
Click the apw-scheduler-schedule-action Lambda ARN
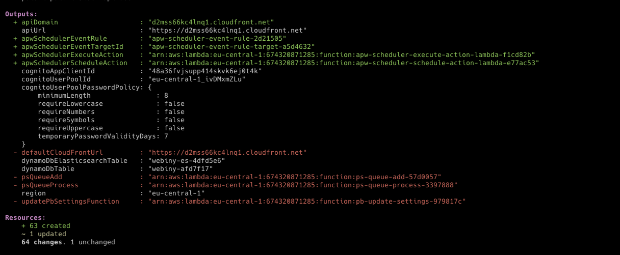tap(343, 63)
